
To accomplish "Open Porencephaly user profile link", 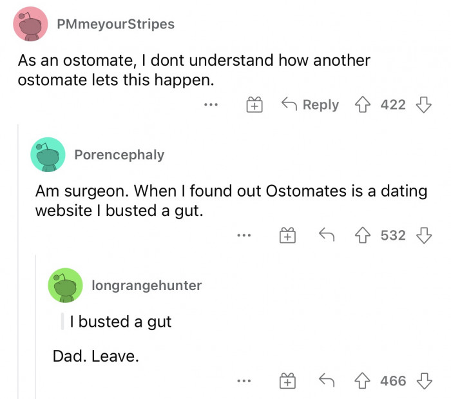I will 119,155.
